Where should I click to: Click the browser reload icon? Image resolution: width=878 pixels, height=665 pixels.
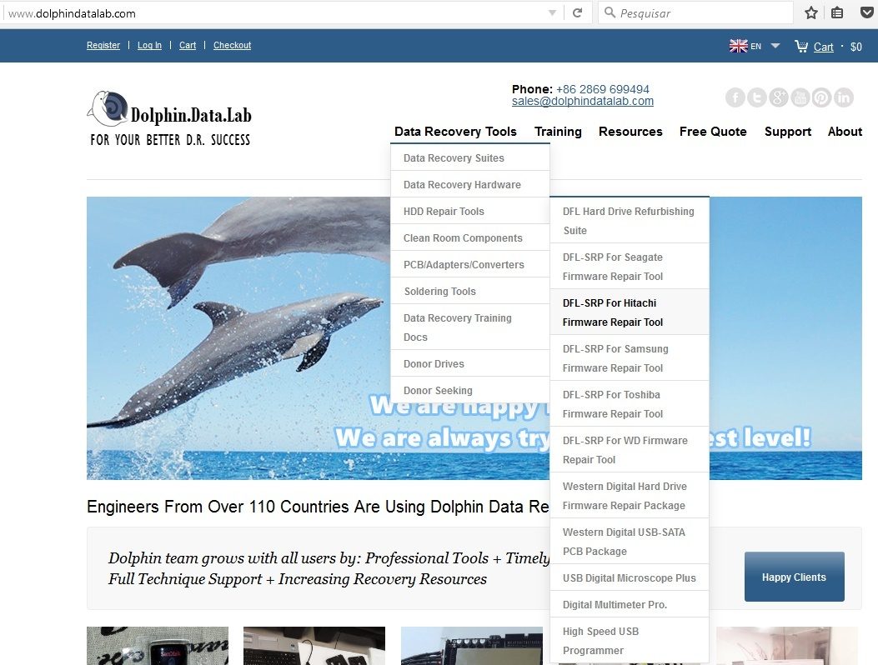point(577,12)
